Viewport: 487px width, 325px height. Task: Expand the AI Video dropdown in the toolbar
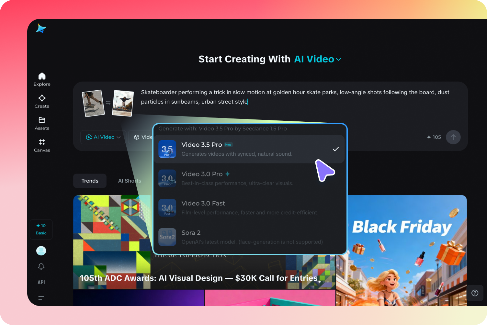click(103, 137)
